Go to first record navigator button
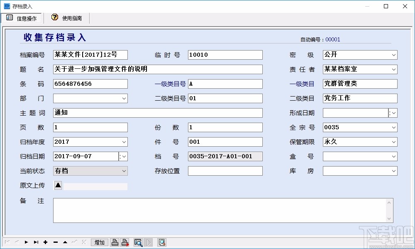This screenshot has width=415, height=249. 7,242
